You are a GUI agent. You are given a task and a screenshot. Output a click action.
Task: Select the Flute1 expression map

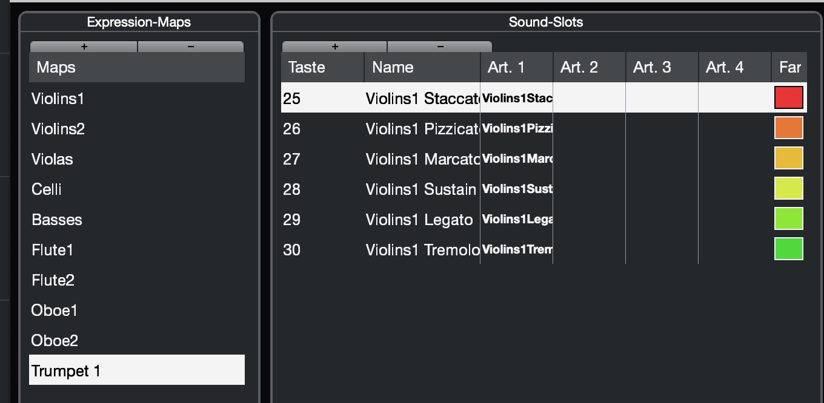pos(53,250)
